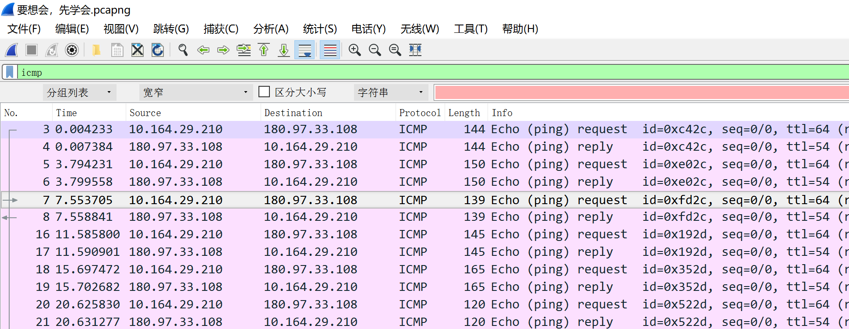
Task: Sort by the Length column header
Action: [467, 113]
